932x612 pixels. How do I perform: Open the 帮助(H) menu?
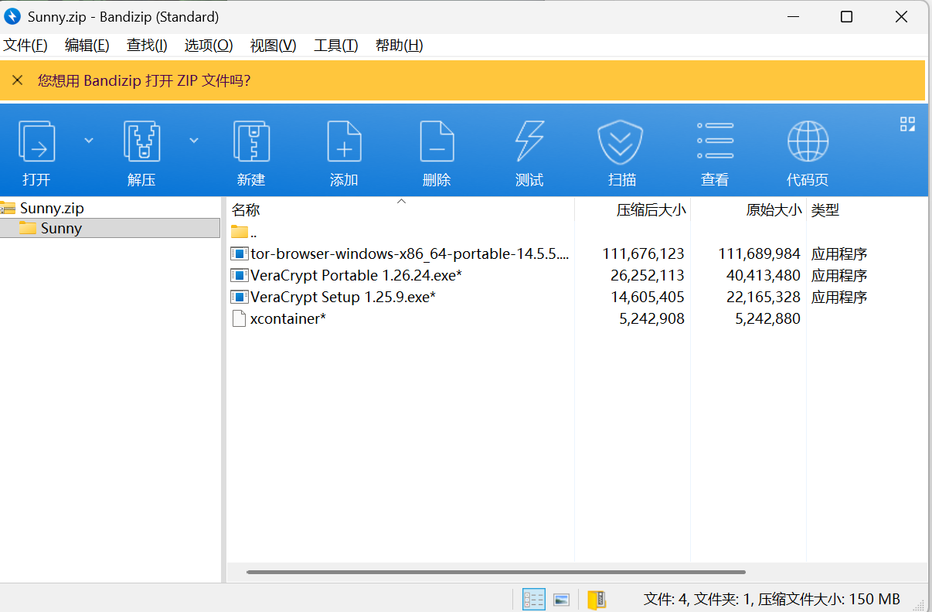(x=400, y=46)
